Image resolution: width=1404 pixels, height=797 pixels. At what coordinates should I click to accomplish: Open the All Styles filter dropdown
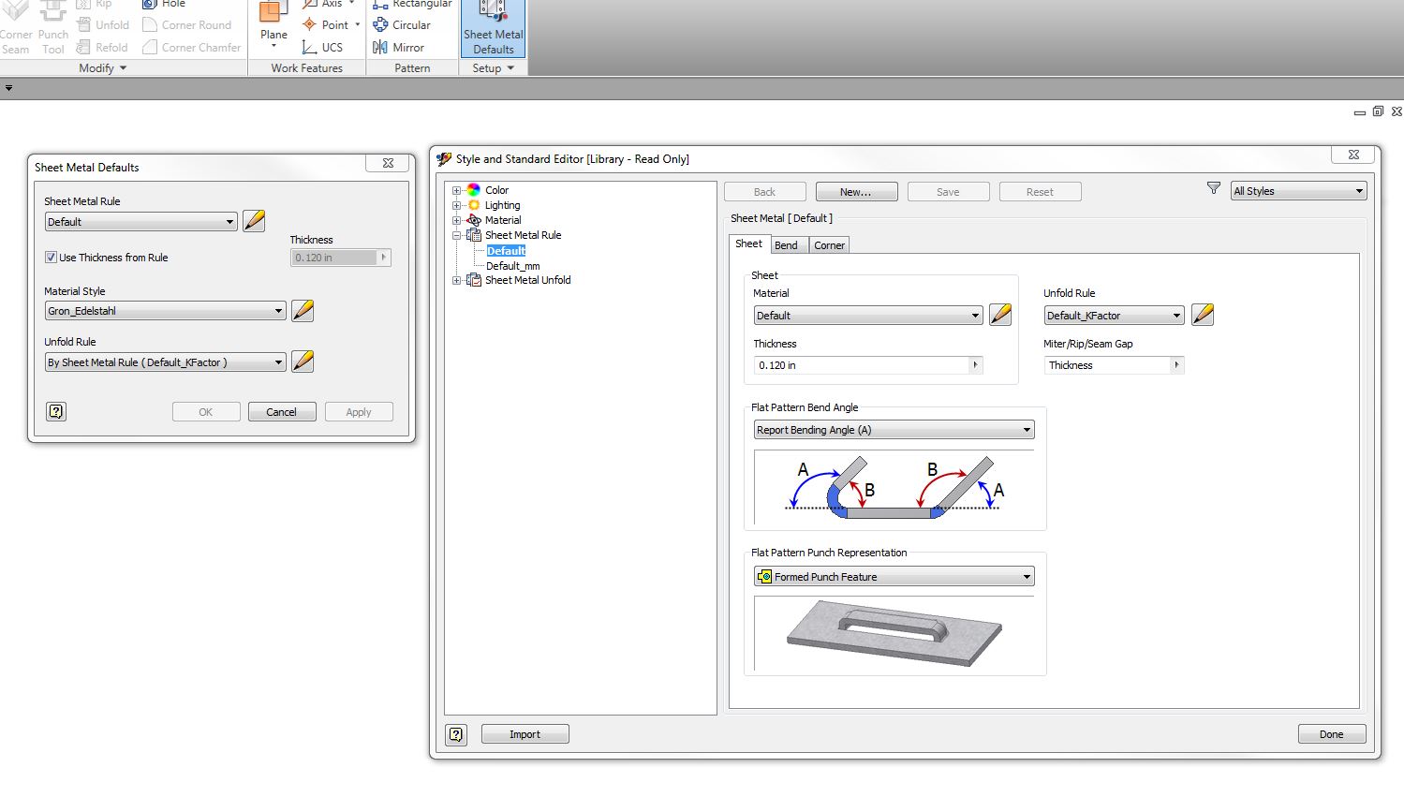(x=1299, y=191)
